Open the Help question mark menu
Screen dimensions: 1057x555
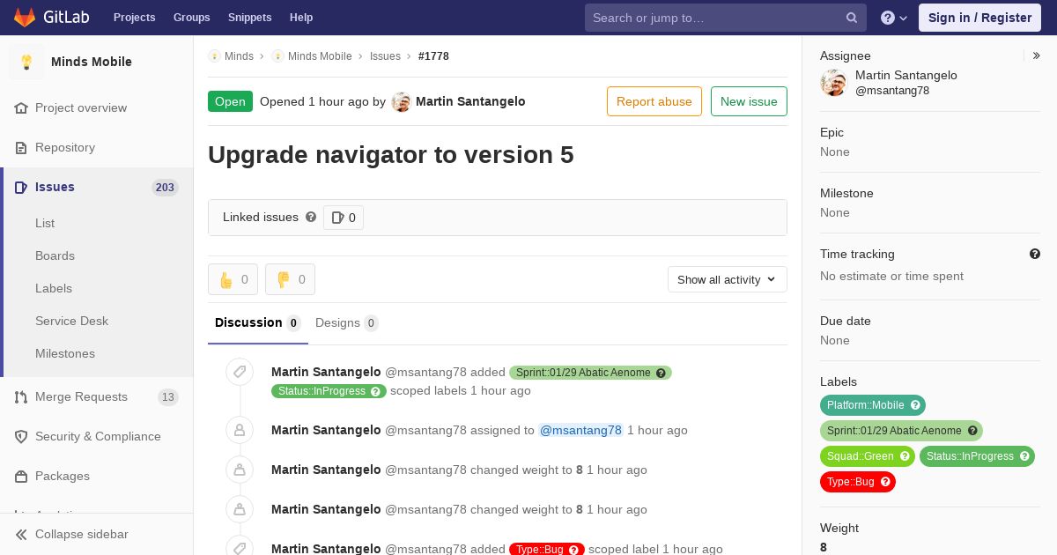pyautogui.click(x=894, y=18)
